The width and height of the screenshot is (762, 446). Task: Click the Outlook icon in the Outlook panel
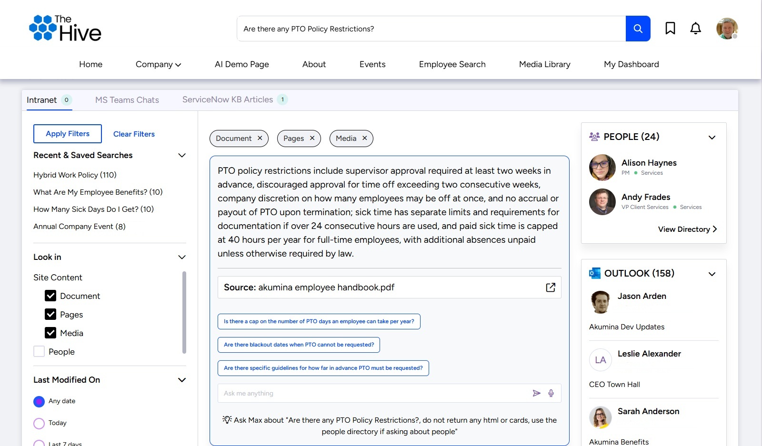point(595,273)
